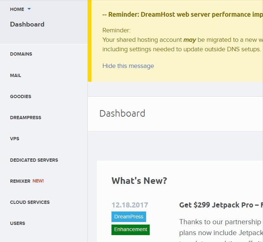Click the 12.18.2017 news date

pyautogui.click(x=130, y=205)
